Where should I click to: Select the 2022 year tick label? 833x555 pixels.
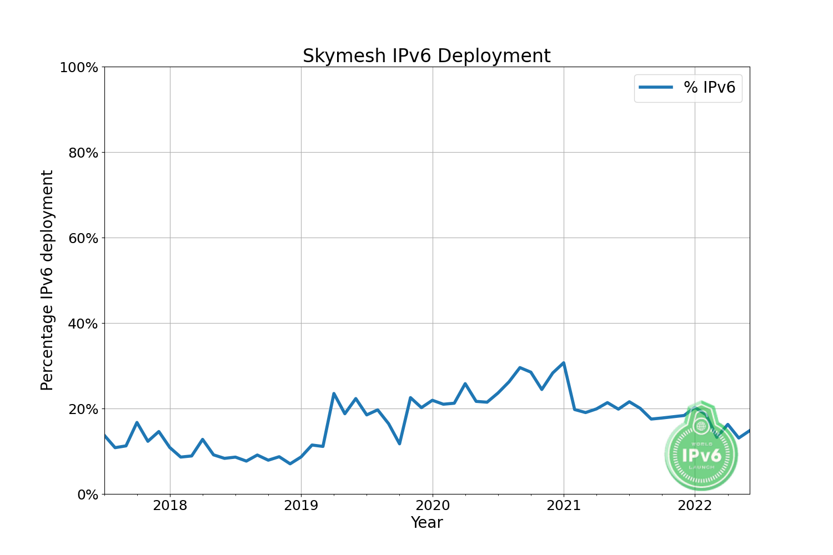695,506
